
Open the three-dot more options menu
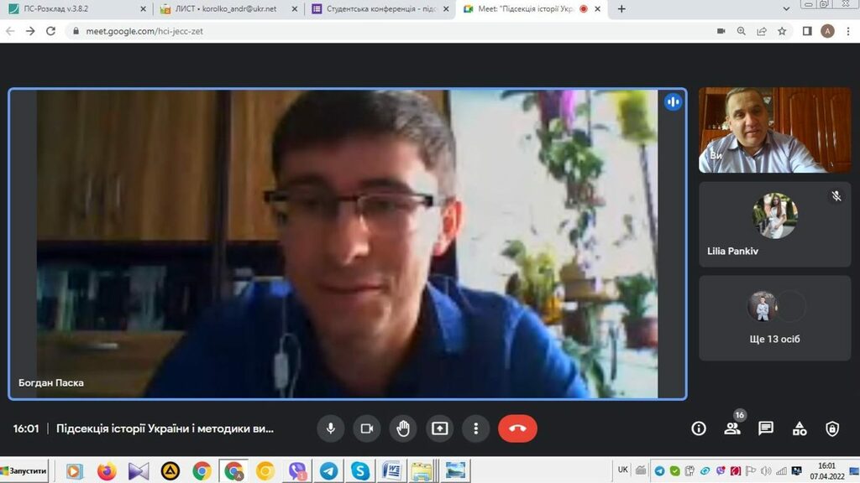click(x=476, y=428)
